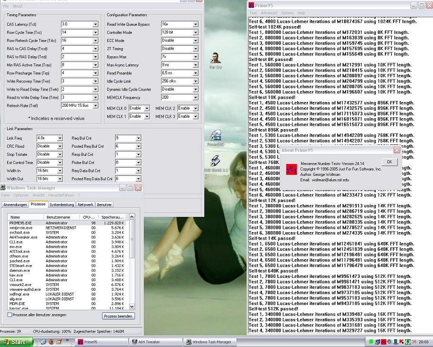This screenshot has width=433, height=347.
Task: Open MEM CLK 0 Enable dropdown
Action: pos(147,108)
